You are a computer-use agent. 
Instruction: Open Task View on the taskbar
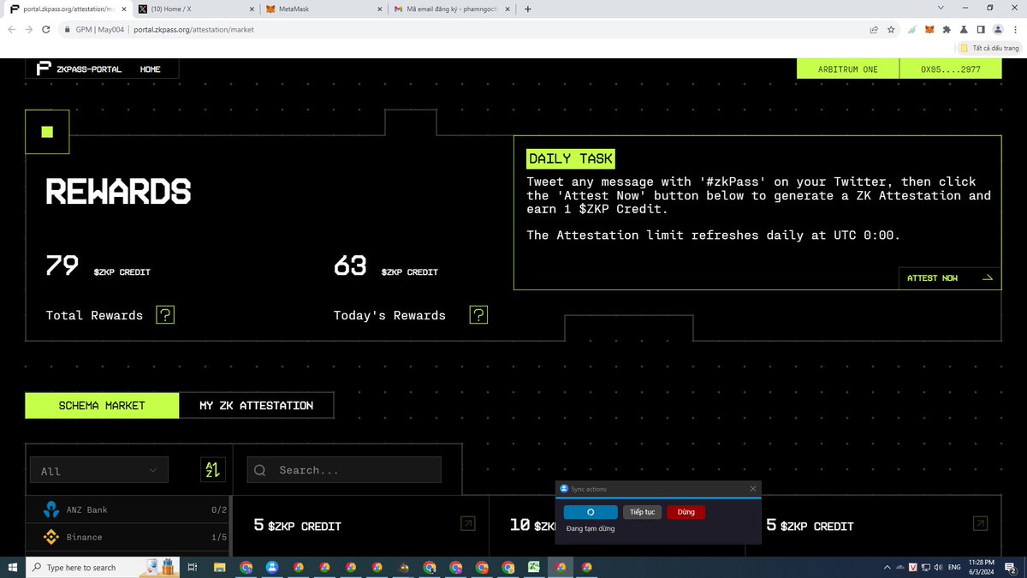pos(193,567)
